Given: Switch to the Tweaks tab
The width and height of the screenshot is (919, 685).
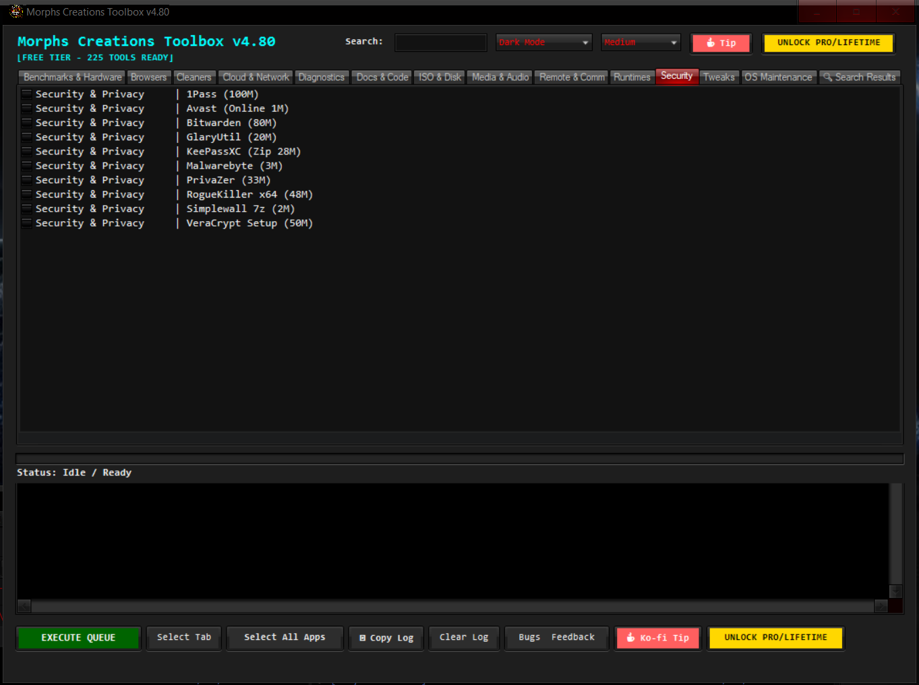Looking at the screenshot, I should coord(719,78).
